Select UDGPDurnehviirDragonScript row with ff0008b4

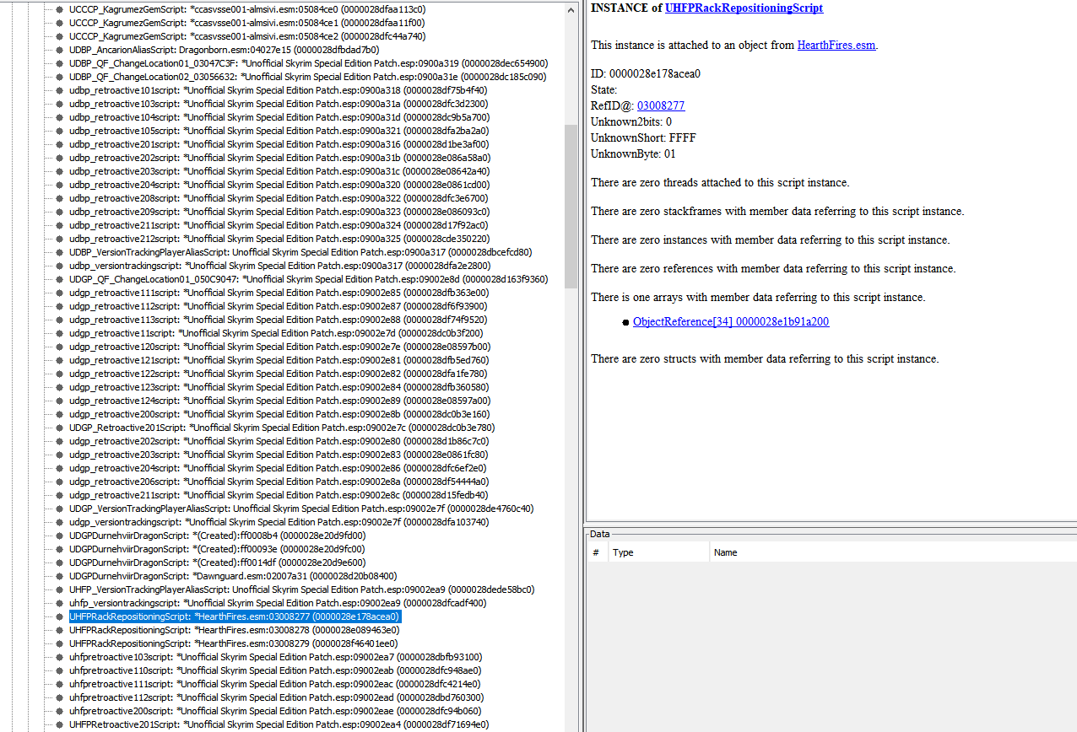(x=218, y=536)
